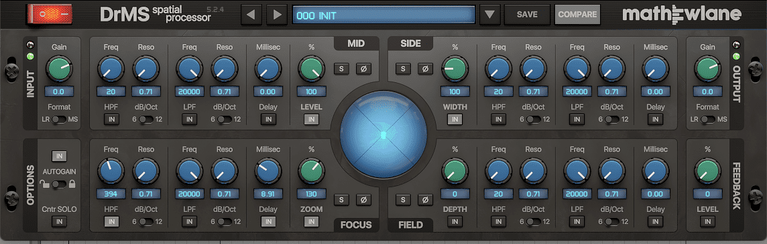
Task: Invert phase of the SIDE section
Action: (x=425, y=69)
